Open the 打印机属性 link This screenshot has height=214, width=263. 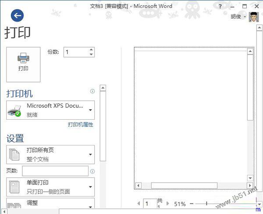(81, 124)
